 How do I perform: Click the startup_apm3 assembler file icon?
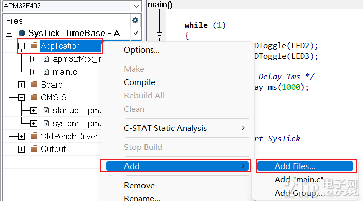(x=46, y=110)
